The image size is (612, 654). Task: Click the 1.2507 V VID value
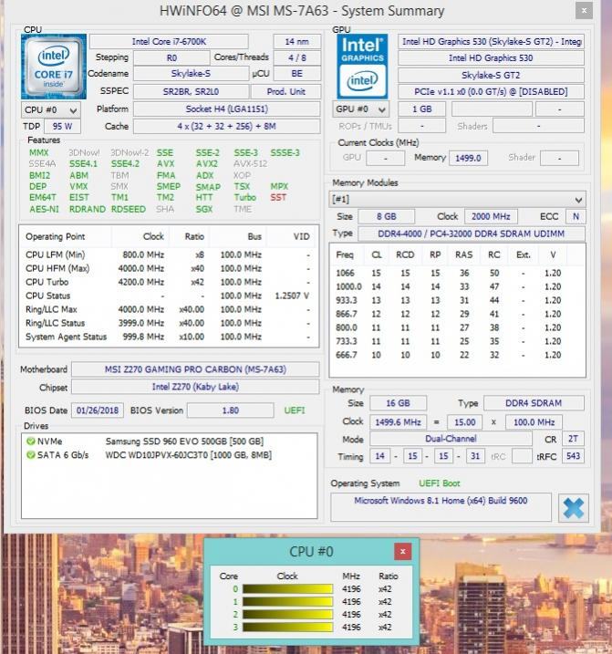coord(292,296)
